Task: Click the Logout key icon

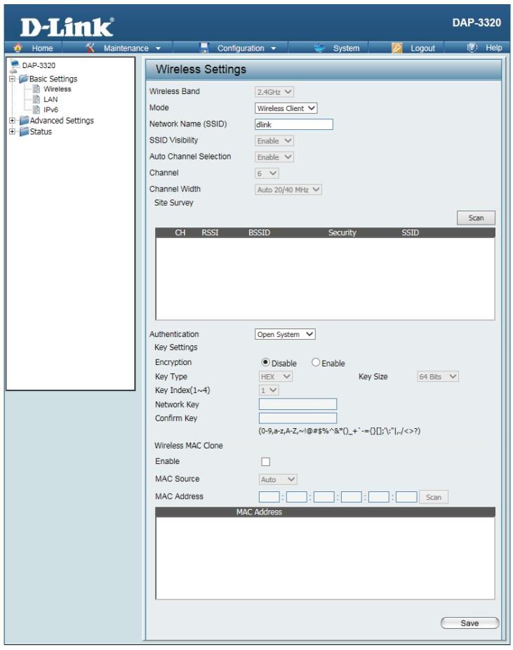Action: [397, 48]
